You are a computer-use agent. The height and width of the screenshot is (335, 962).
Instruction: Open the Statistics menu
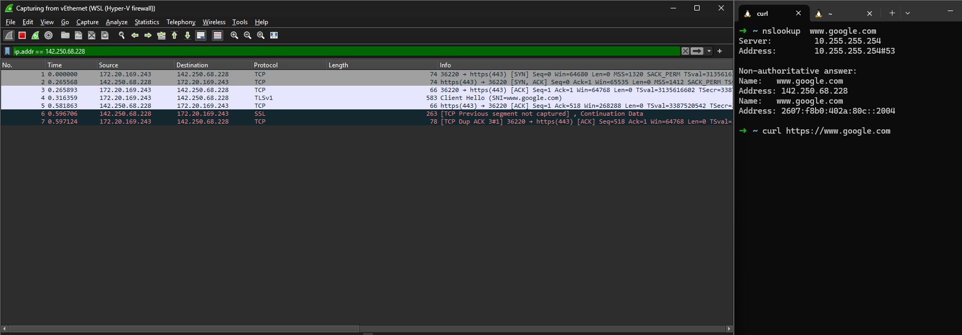pyautogui.click(x=146, y=22)
